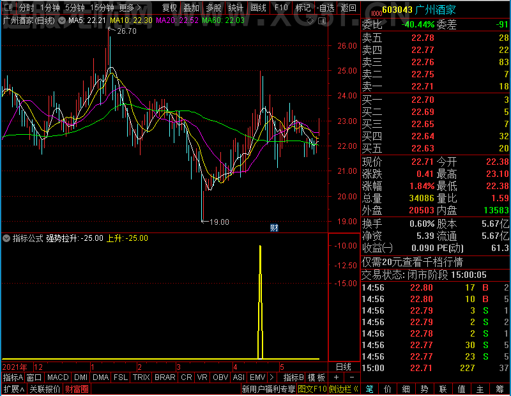Open the 指标公式 sub-chart dropdown arrow

pos(6,238)
